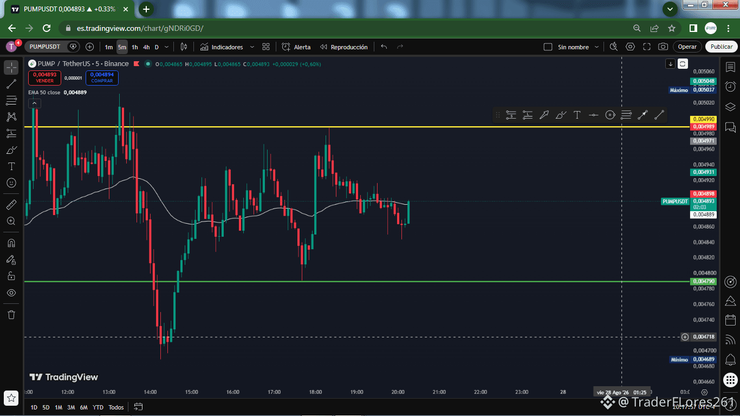Switch to the 5m timeframe

click(122, 47)
